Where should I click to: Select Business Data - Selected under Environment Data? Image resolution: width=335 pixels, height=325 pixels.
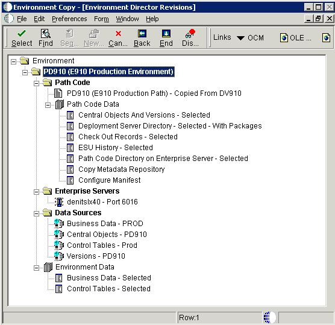pyautogui.click(x=109, y=278)
